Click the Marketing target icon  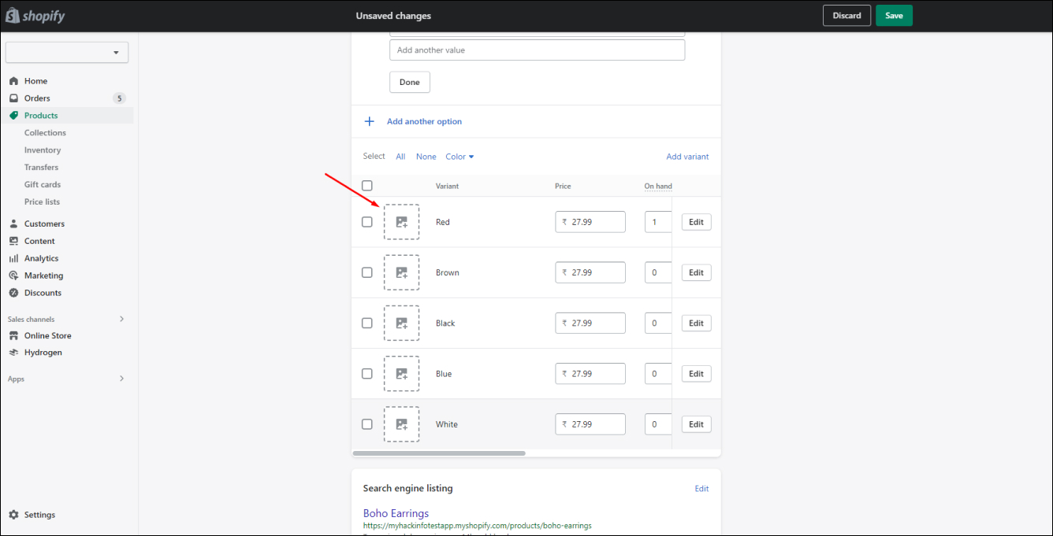pos(13,275)
